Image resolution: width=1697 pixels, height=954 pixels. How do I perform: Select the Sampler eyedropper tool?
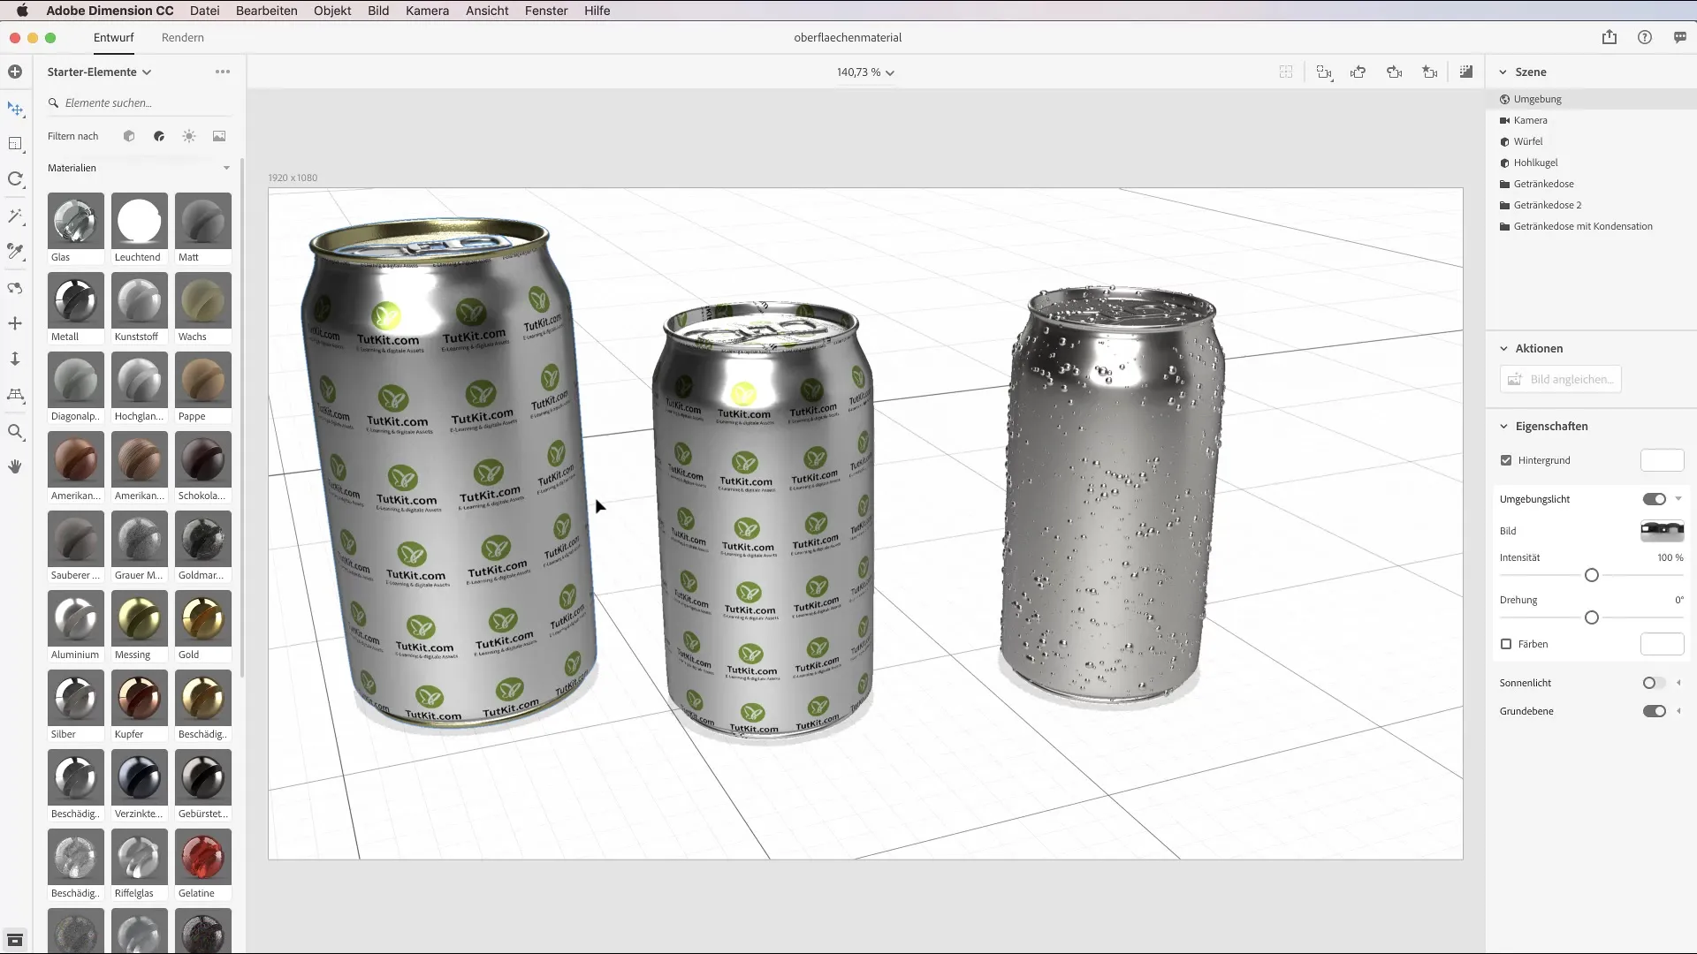15,252
